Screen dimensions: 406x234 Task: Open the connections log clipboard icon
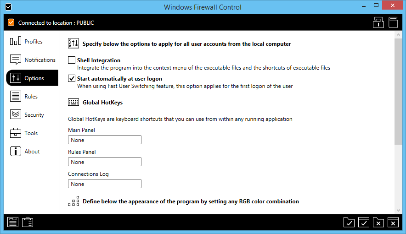click(x=28, y=222)
